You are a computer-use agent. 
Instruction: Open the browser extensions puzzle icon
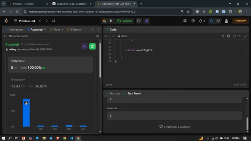coord(230,11)
